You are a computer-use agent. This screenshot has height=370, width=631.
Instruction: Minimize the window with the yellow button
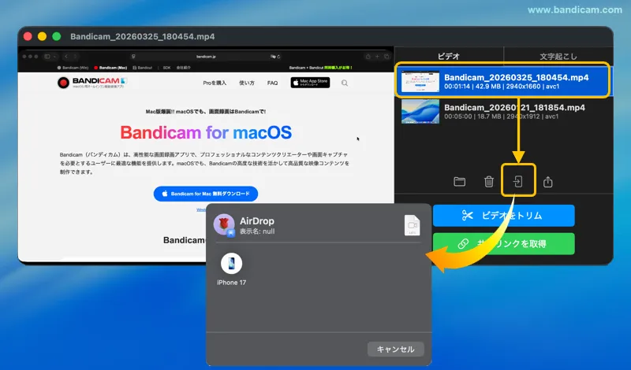[x=43, y=36]
